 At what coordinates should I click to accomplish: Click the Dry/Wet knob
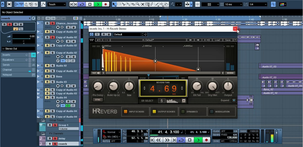pyautogui.click(x=212, y=86)
